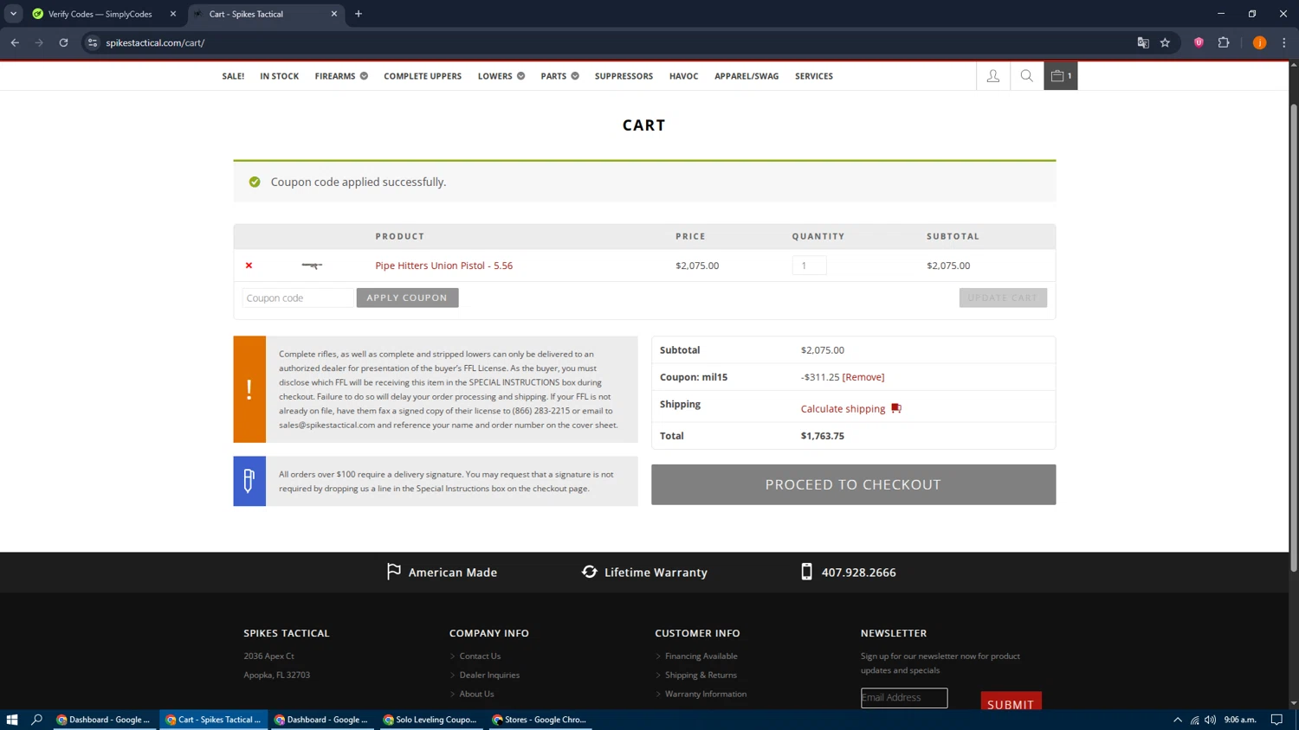Open Windows taskbar search
Viewport: 1299px width, 730px height.
point(36,720)
